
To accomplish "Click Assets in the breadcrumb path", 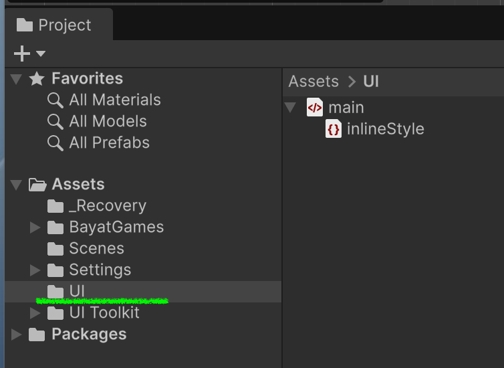I will pos(313,82).
